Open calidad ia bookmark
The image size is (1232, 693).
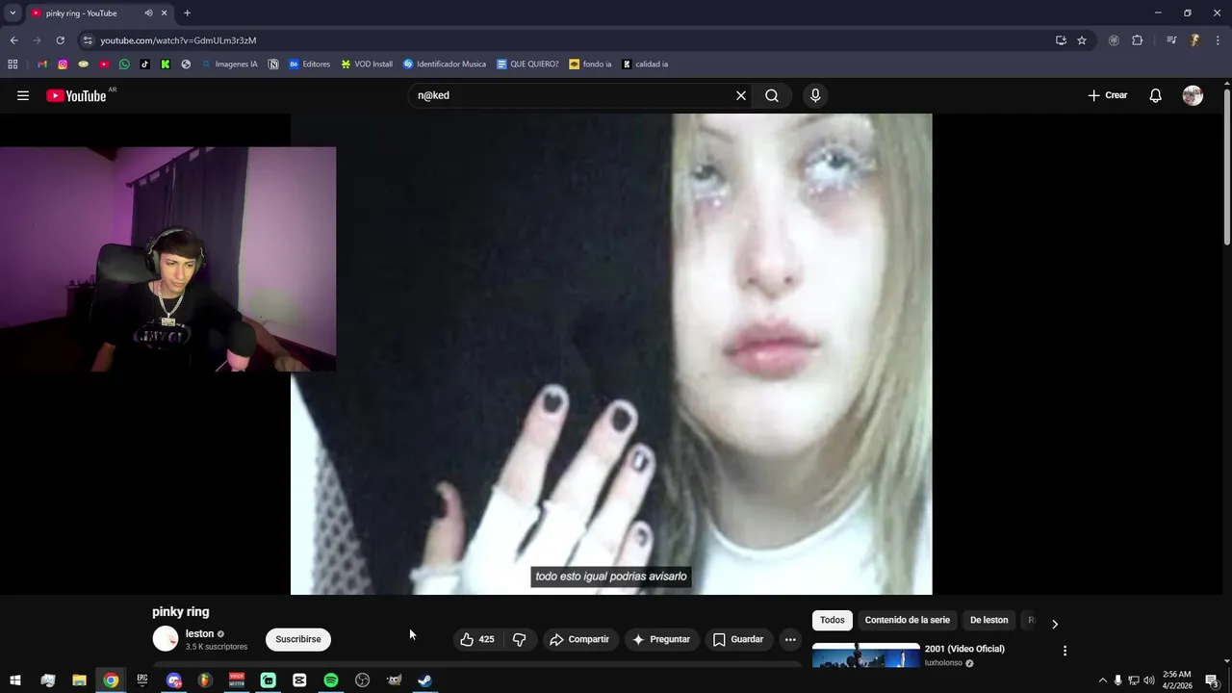click(x=645, y=64)
